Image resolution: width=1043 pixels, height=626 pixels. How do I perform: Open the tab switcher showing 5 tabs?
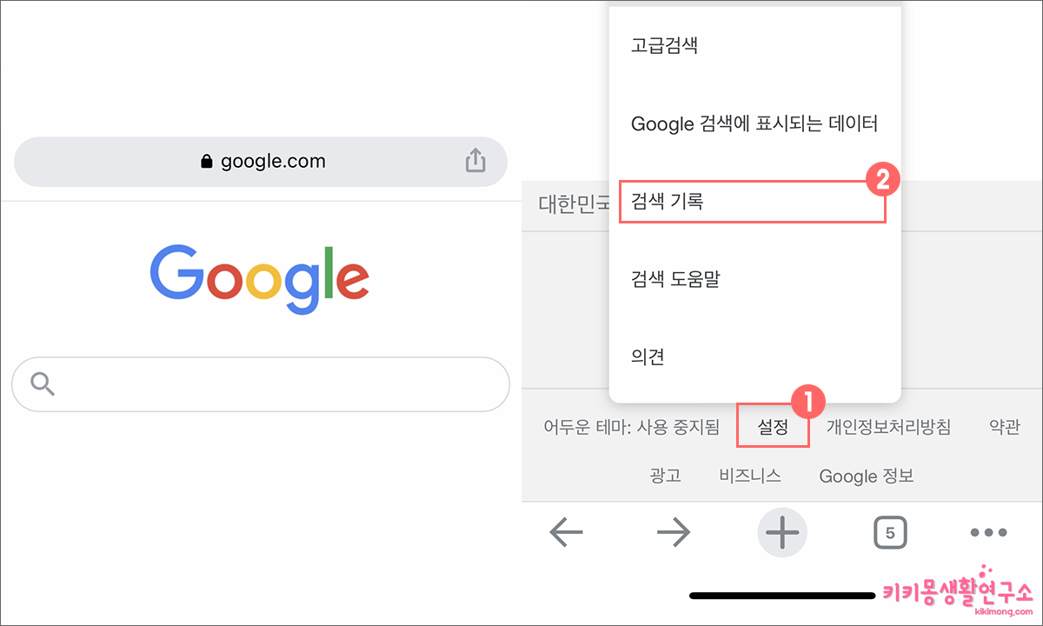[x=890, y=532]
